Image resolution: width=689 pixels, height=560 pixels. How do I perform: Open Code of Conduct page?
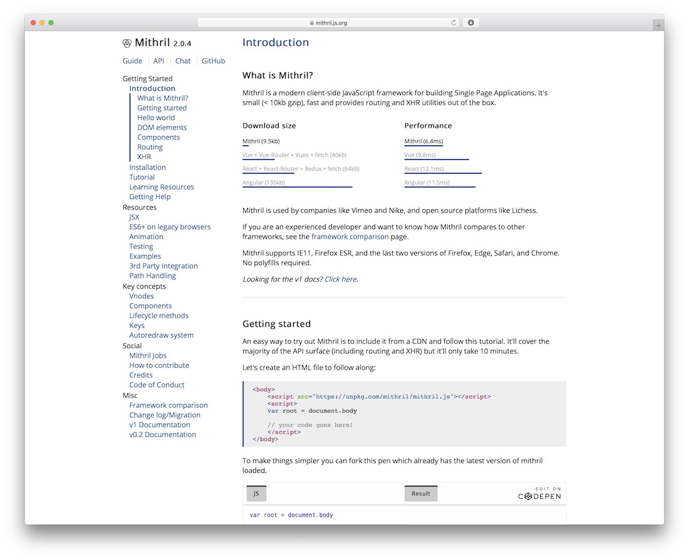coord(157,385)
